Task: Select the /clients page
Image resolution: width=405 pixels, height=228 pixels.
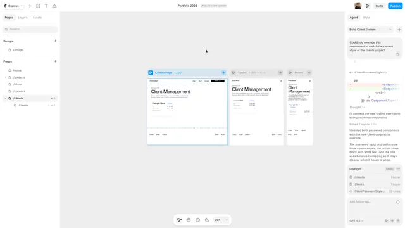Action: 30,98
